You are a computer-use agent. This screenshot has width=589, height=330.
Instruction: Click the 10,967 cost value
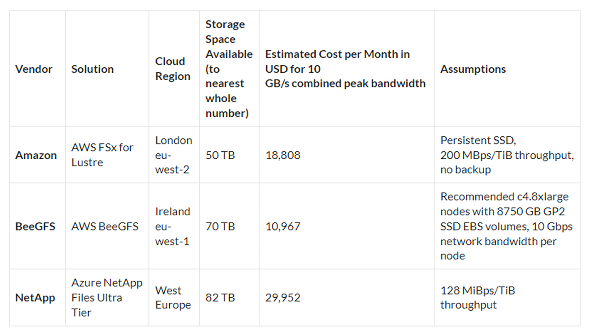coord(283,226)
